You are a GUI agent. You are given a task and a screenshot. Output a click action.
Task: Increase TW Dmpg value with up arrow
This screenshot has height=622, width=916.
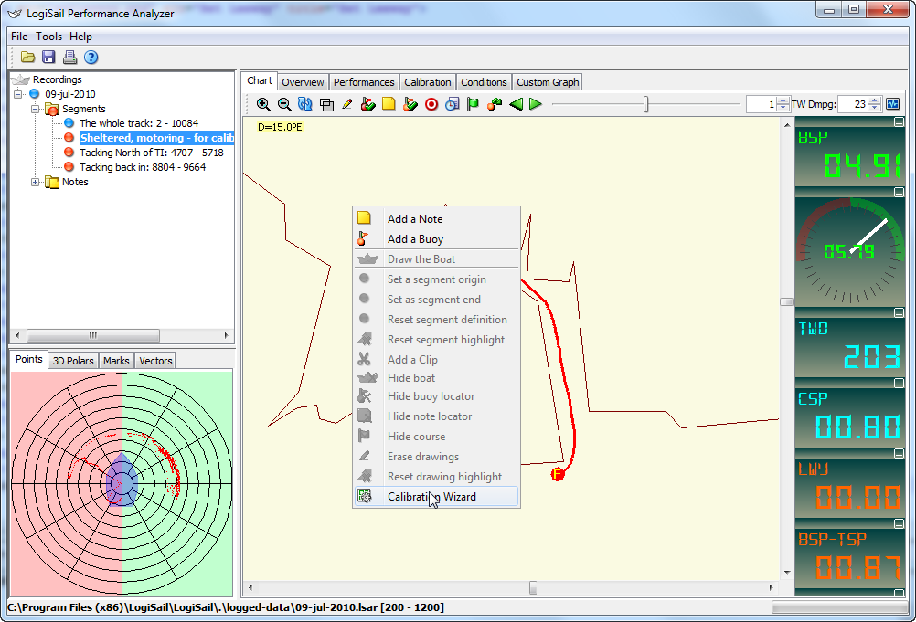tap(875, 100)
